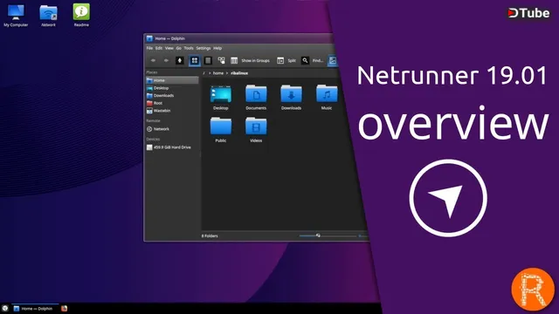Open the Readme desktop icon
559x314 pixels.
pos(81,16)
